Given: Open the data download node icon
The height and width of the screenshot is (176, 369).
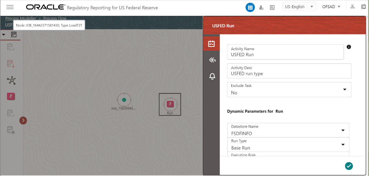Looking at the screenshot, I should pos(11,64).
